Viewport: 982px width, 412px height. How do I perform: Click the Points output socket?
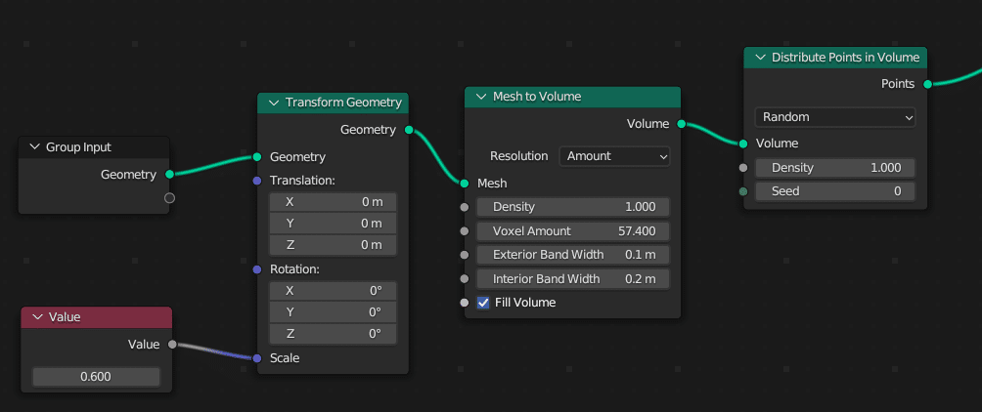[927, 84]
